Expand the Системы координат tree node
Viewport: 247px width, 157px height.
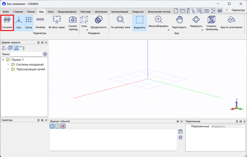pos(8,65)
